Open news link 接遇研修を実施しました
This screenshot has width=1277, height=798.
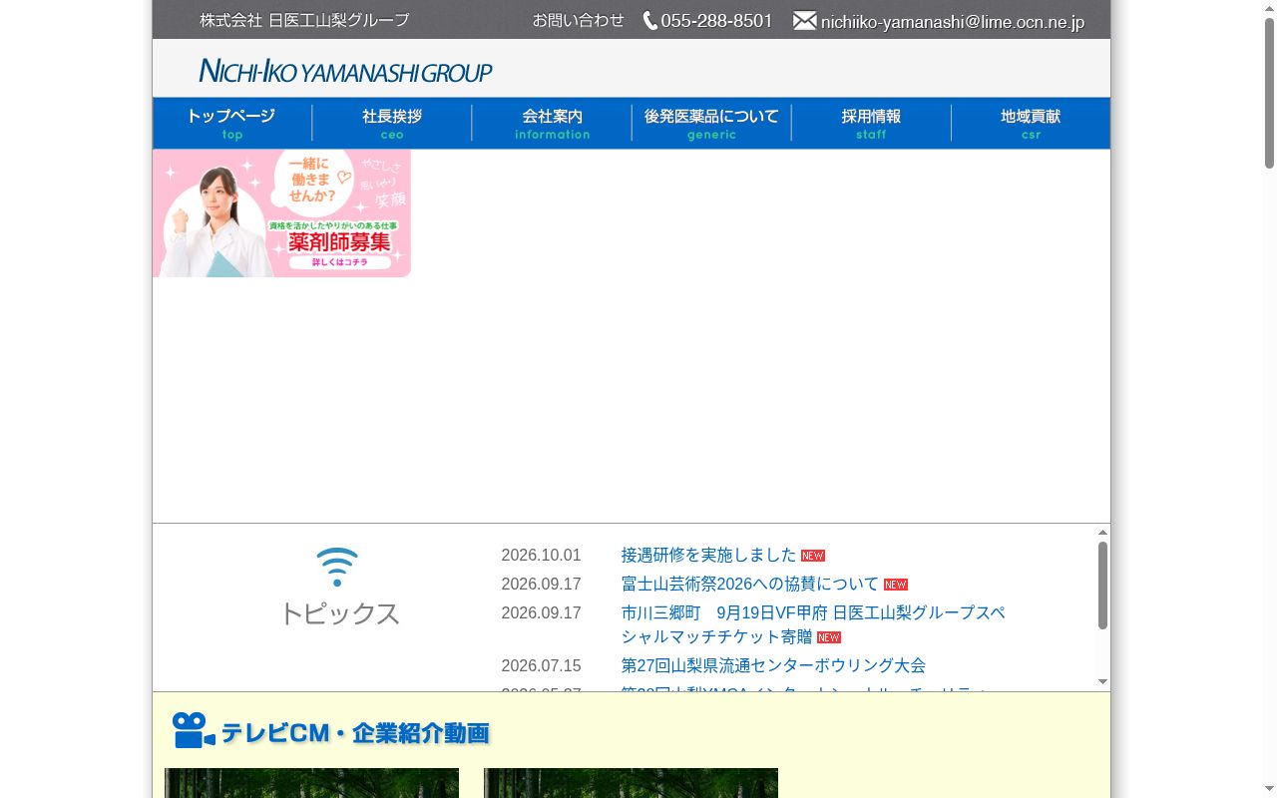tap(708, 555)
